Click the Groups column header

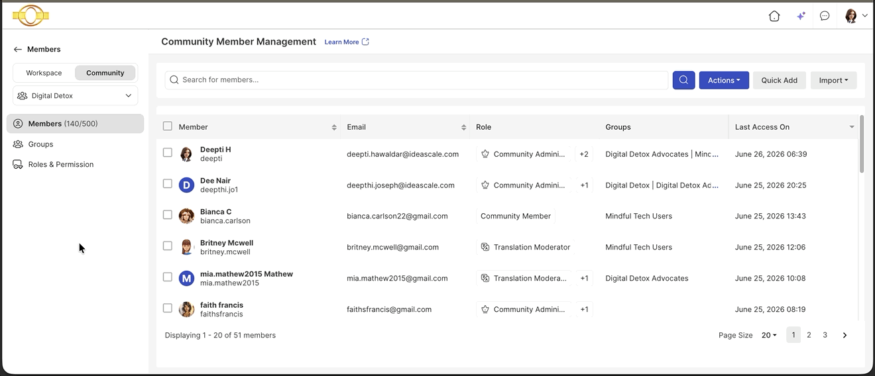[618, 127]
